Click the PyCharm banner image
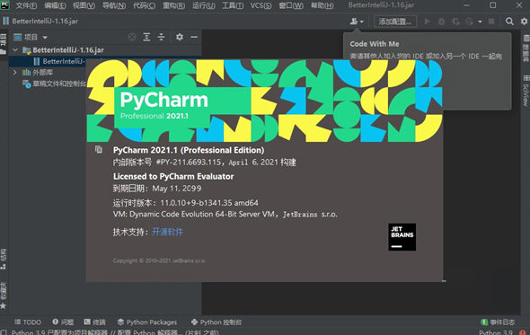Screen dimensions: 530x335 pos(264,101)
